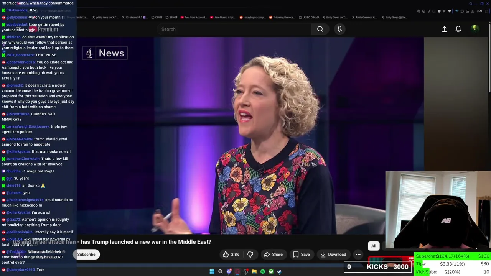
Task: Like the video showing 3.8k likes
Action: 231,255
